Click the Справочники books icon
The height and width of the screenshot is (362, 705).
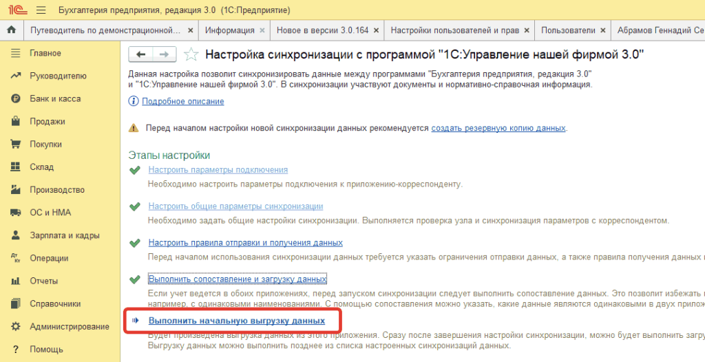tap(16, 304)
